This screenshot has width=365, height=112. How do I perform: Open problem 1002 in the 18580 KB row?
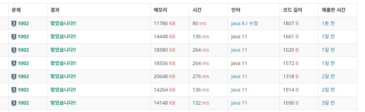(23, 50)
